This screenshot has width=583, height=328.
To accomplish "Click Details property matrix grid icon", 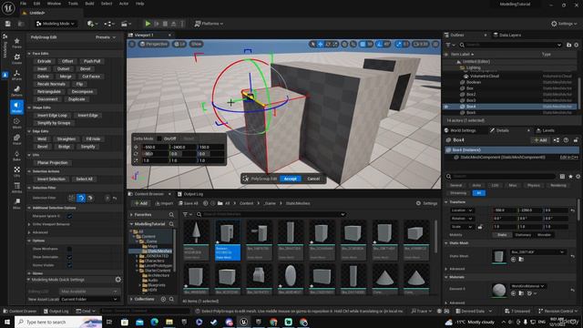I will pos(562,176).
